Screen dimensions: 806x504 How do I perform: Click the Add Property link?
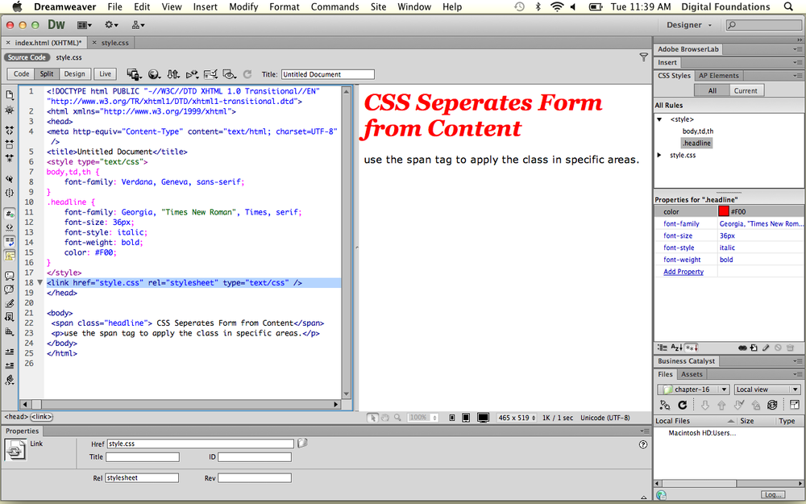[x=683, y=272]
